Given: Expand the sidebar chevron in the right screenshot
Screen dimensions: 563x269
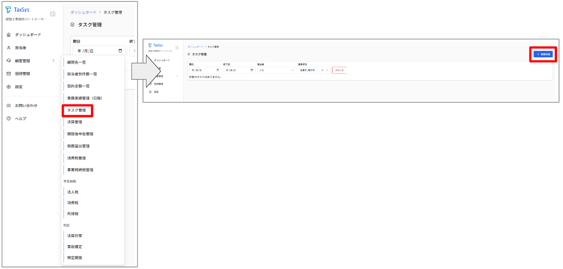Looking at the screenshot, I should [x=177, y=76].
